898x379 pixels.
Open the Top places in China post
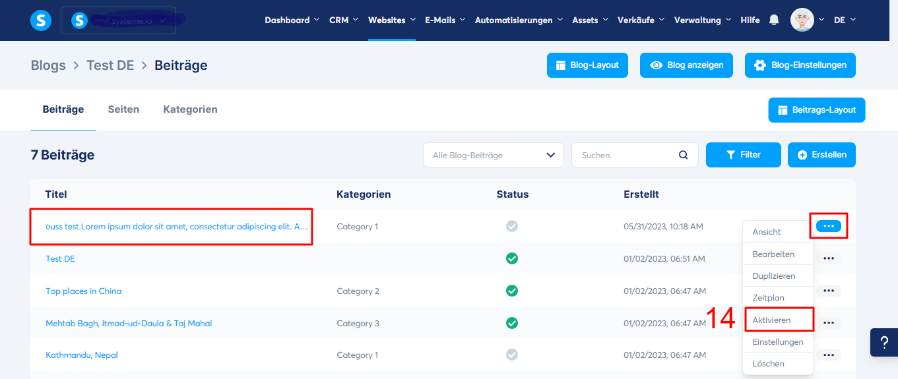[x=83, y=291]
